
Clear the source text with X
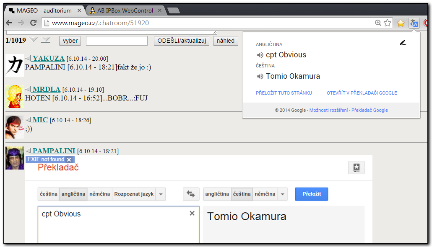[192, 213]
